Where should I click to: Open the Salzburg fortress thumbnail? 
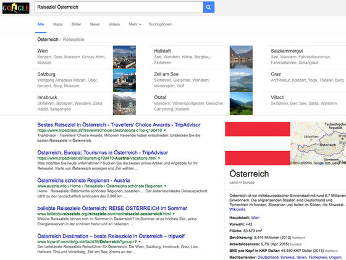click(x=124, y=80)
